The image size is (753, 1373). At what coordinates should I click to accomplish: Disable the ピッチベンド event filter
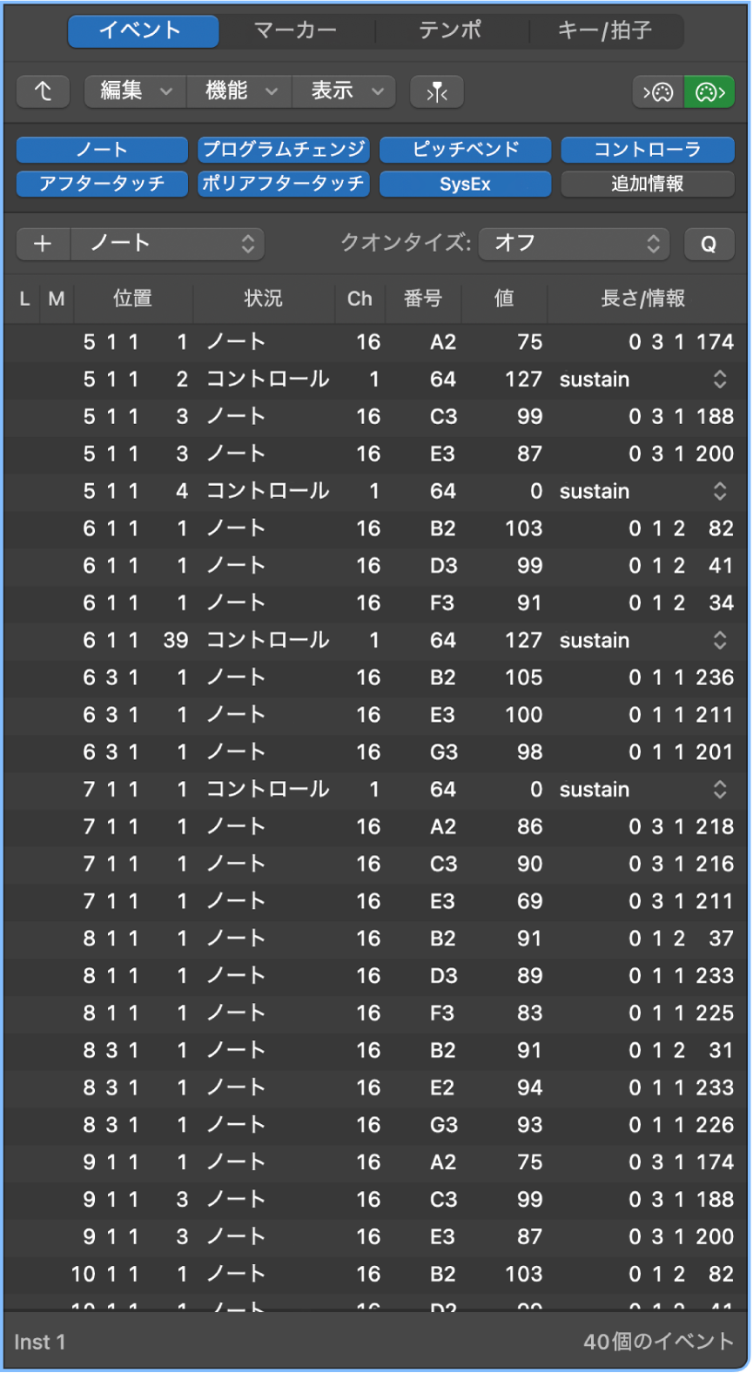click(x=465, y=149)
